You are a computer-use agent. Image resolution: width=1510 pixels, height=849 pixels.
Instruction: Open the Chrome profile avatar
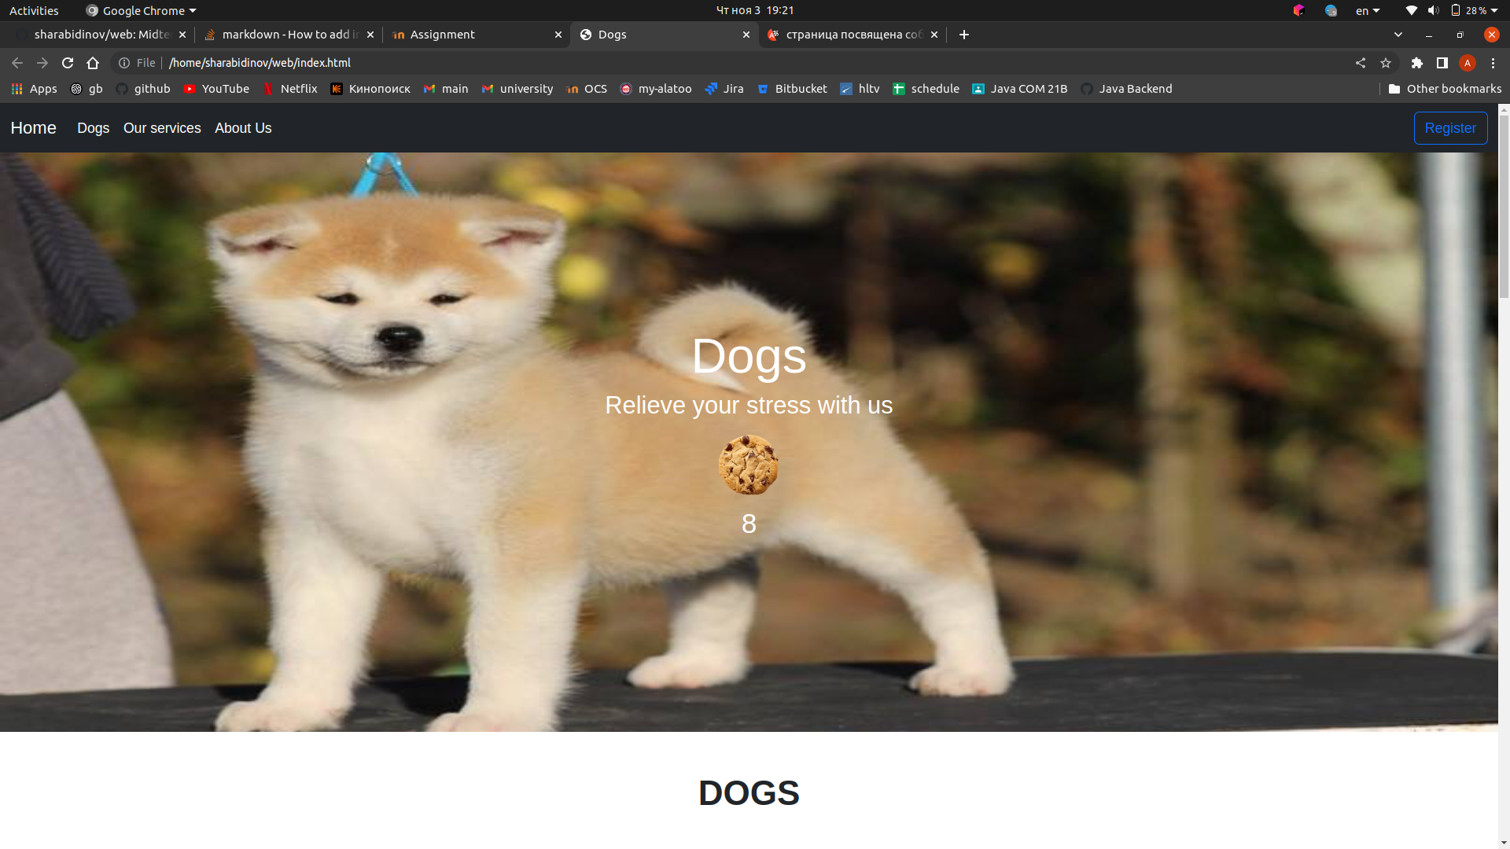(1468, 63)
